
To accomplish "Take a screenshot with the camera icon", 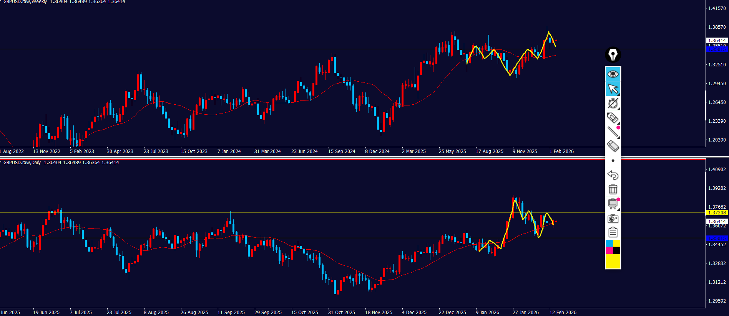I will point(613,219).
